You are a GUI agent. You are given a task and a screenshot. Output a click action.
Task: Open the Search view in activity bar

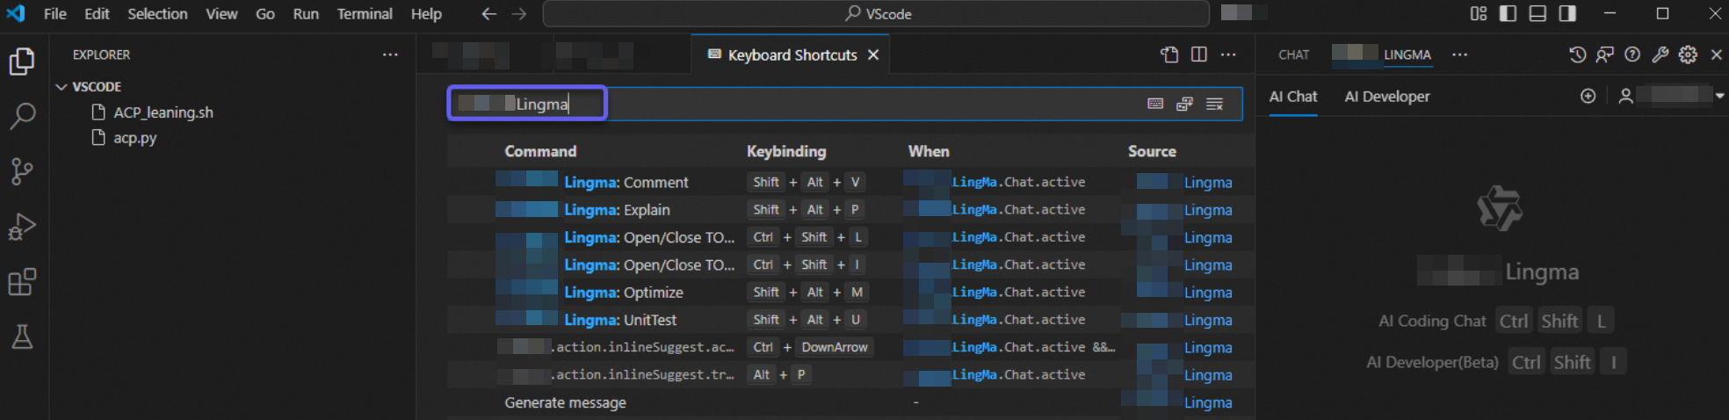click(22, 115)
